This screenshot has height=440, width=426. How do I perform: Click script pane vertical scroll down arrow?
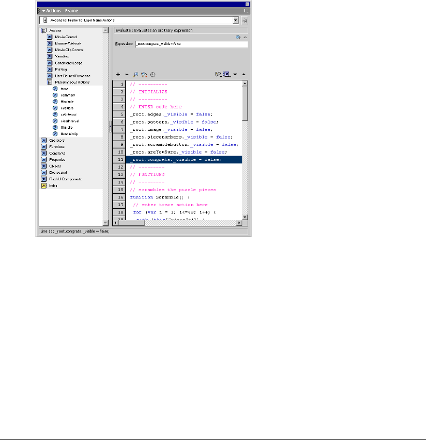pyautogui.click(x=245, y=217)
